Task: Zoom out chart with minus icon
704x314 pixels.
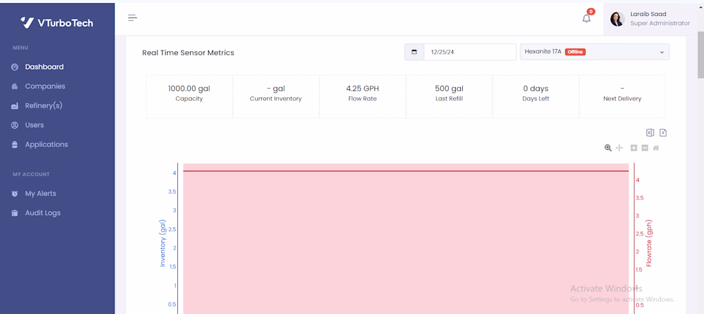Action: (644, 148)
